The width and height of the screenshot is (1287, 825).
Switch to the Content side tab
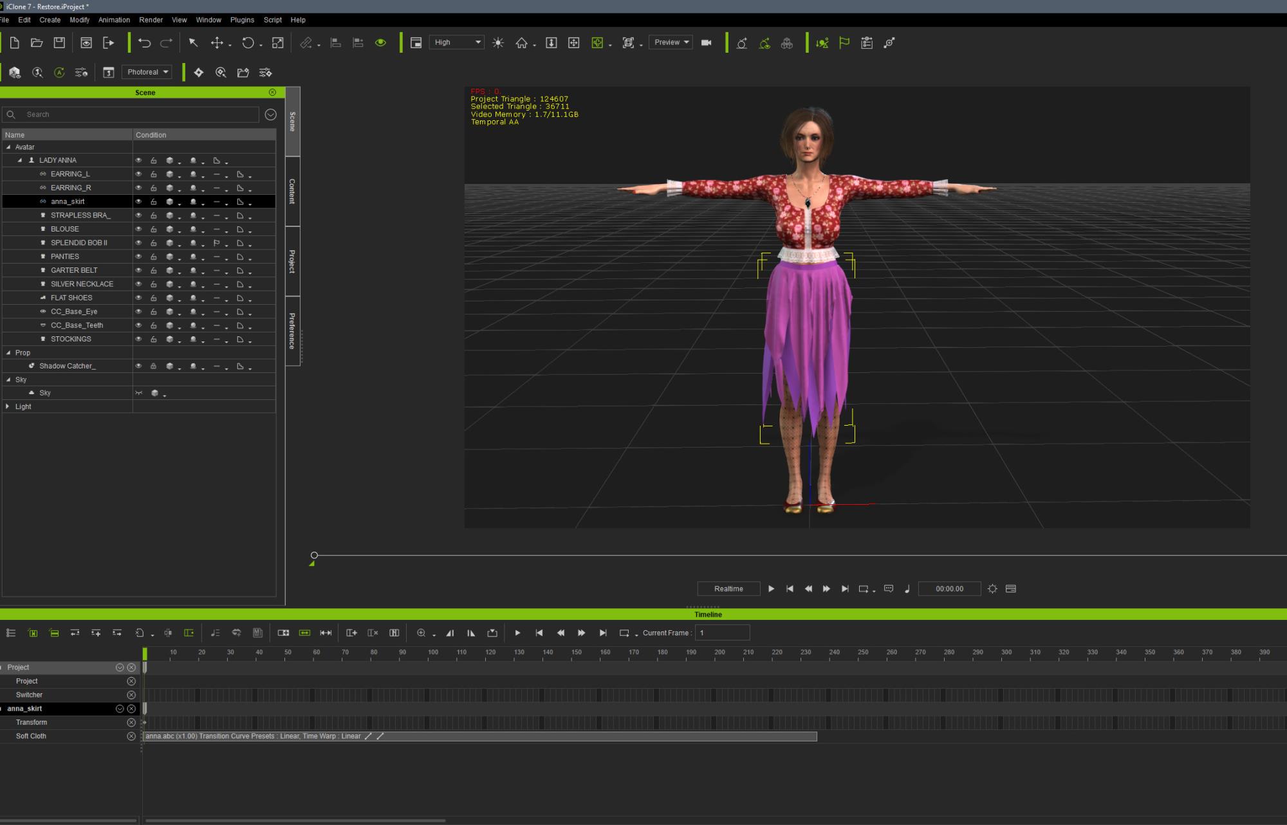coord(292,192)
